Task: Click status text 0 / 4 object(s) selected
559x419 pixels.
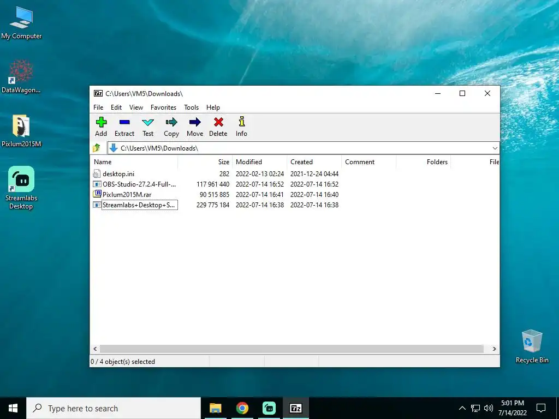Action: tap(123, 362)
